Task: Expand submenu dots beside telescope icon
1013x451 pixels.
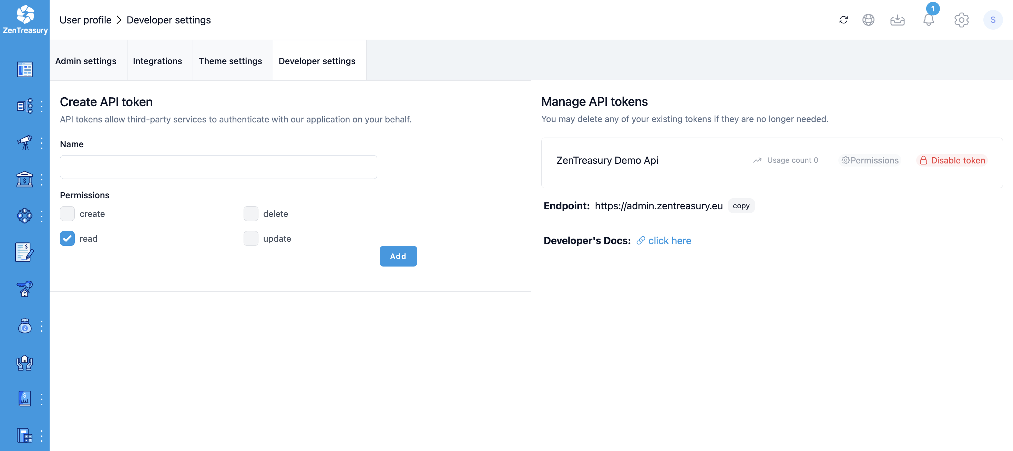Action: (x=42, y=143)
